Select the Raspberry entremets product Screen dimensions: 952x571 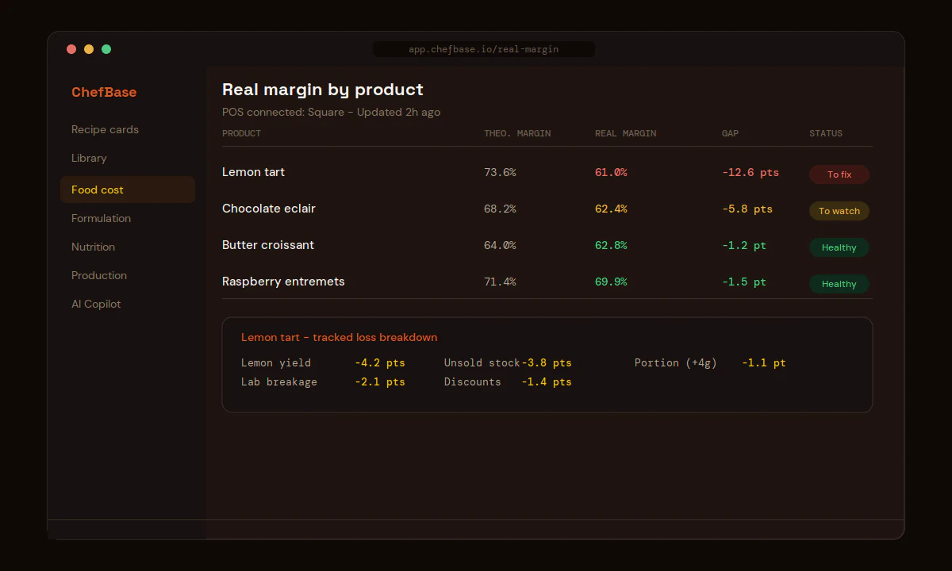pyautogui.click(x=283, y=282)
